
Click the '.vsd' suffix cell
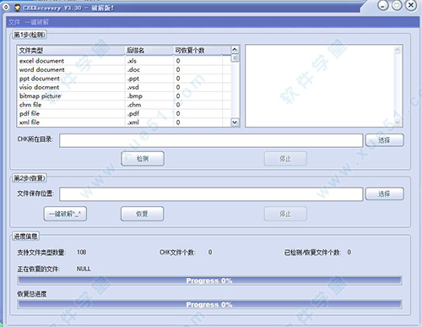click(x=133, y=87)
